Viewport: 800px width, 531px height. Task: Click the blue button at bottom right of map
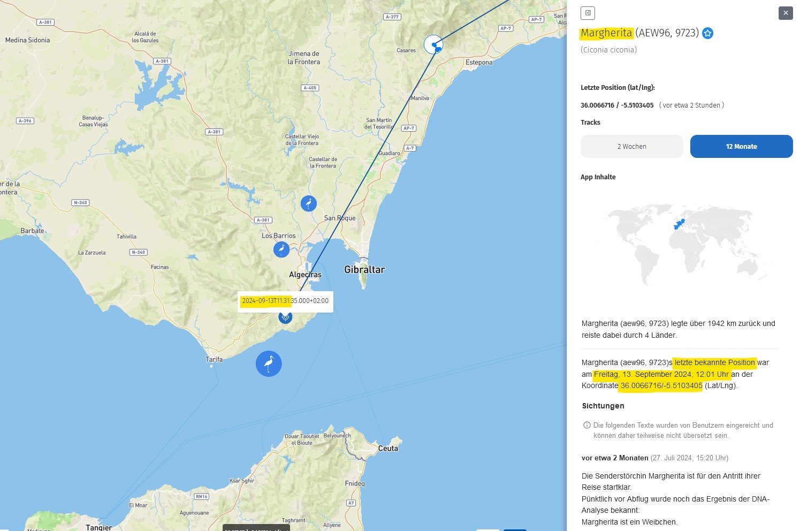click(x=515, y=529)
